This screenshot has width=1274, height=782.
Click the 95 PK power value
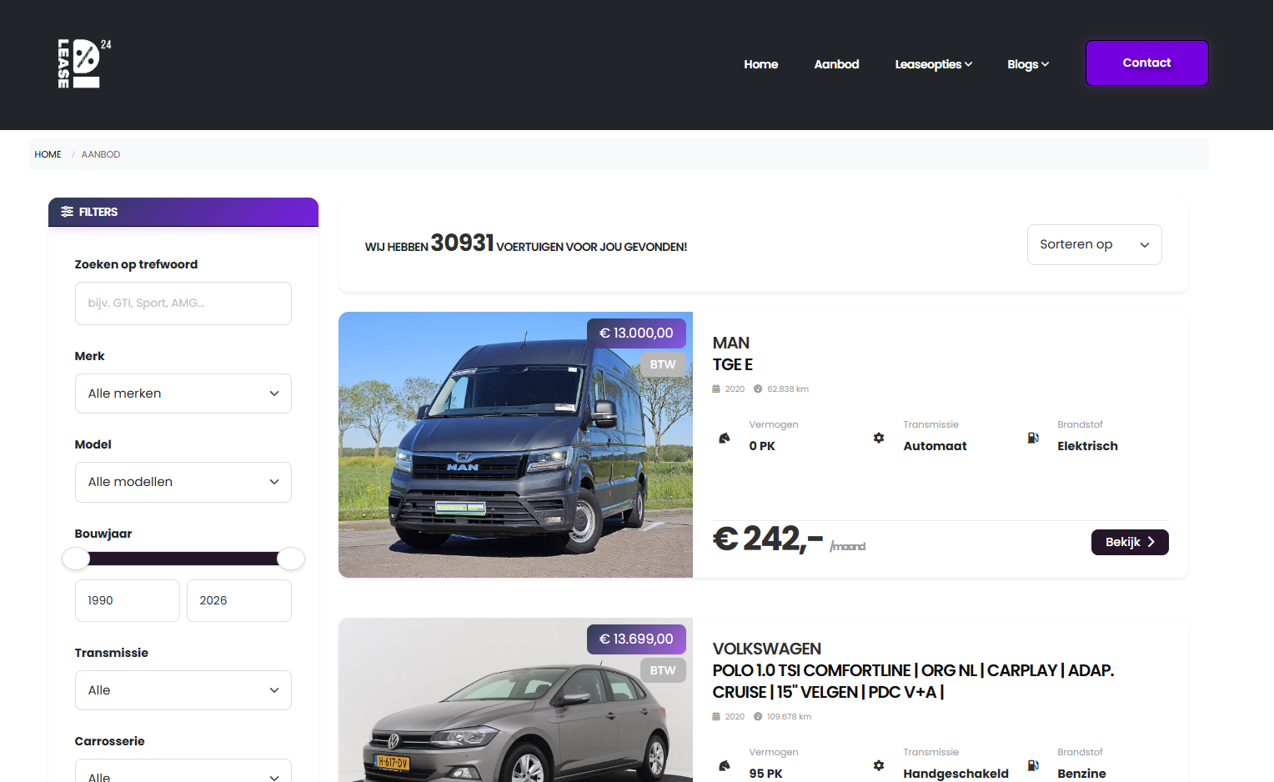765,774
